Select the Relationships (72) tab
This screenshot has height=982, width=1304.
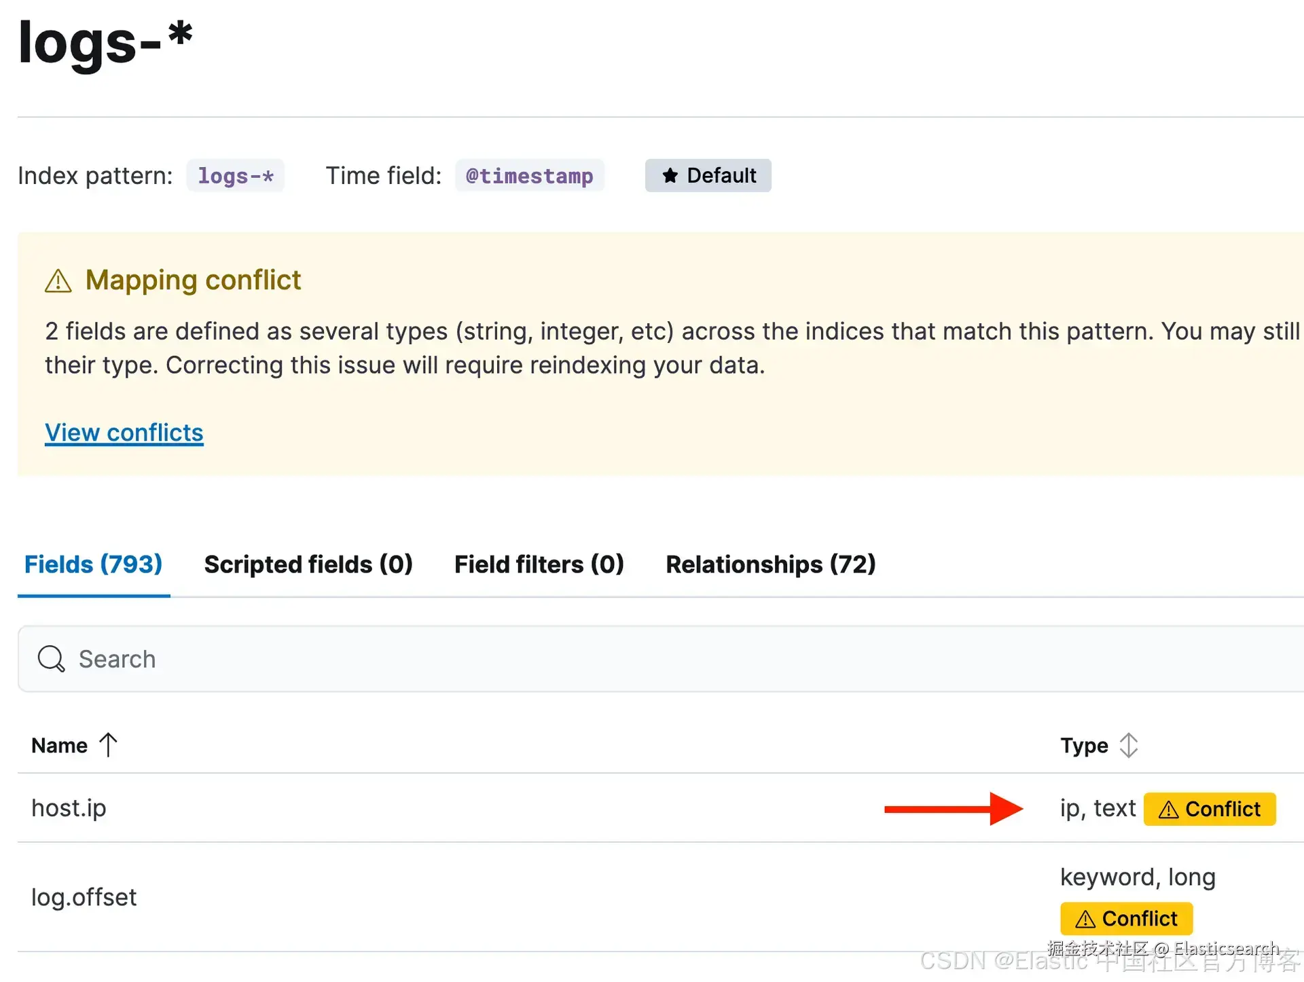pos(770,564)
